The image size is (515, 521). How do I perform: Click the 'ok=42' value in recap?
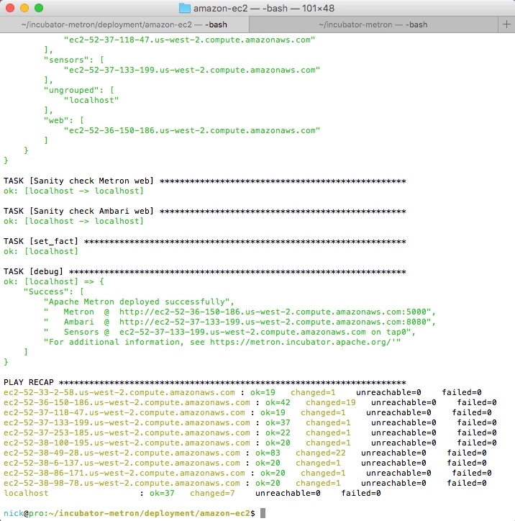278,402
